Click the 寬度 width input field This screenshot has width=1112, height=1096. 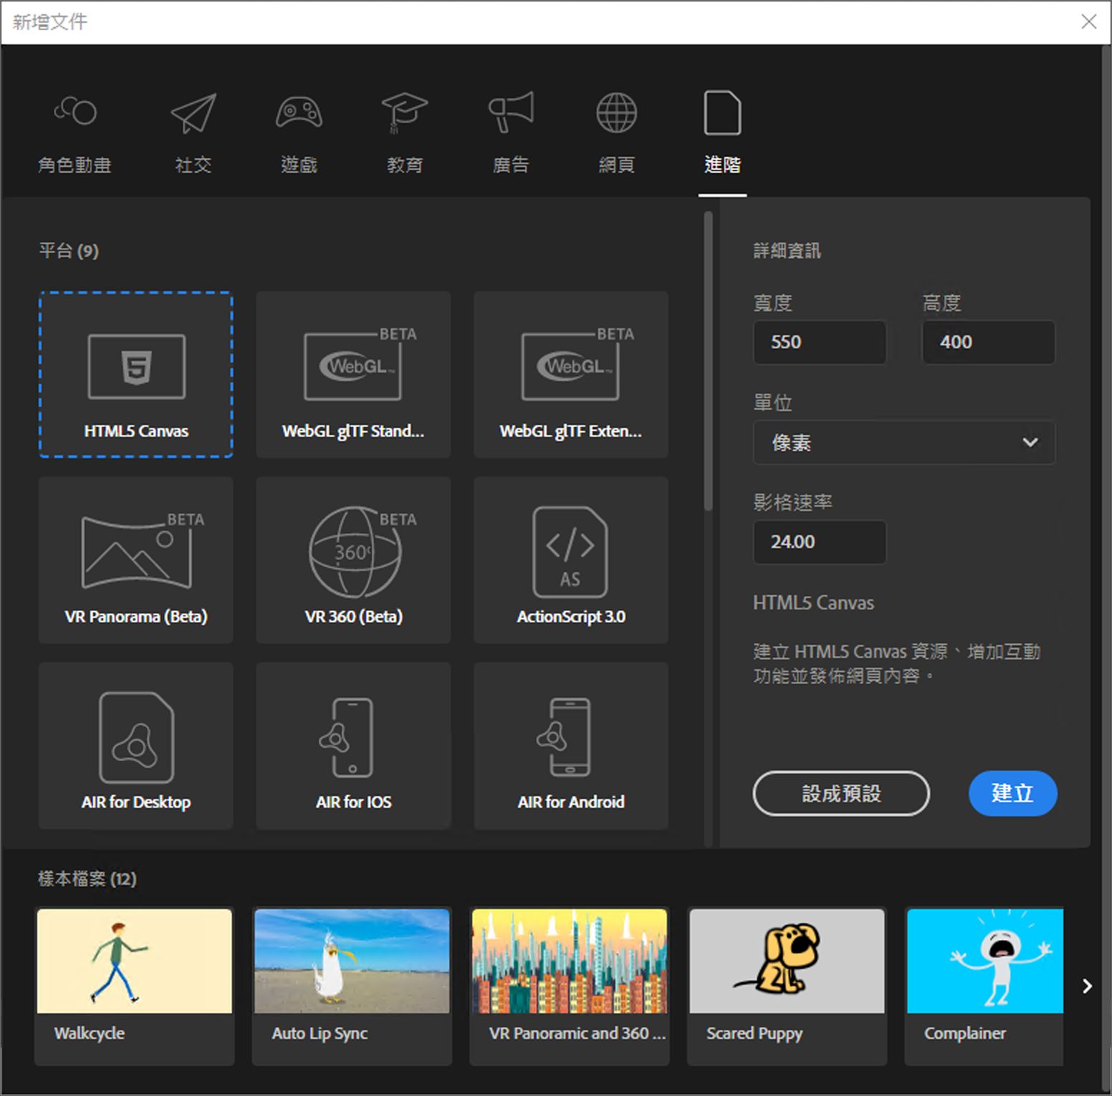820,342
